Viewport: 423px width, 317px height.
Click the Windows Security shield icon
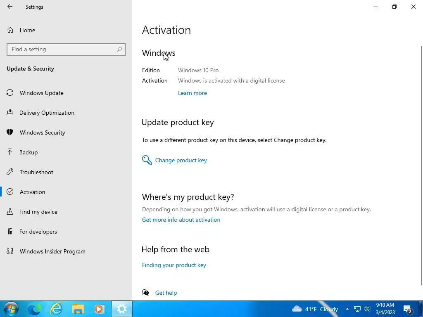point(10,132)
